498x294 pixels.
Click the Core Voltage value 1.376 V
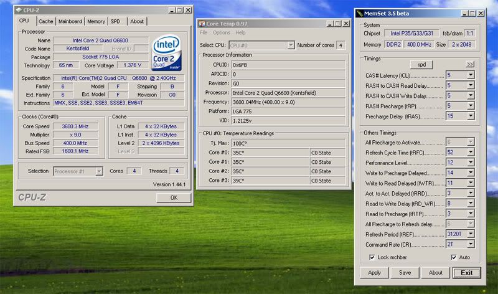132,65
